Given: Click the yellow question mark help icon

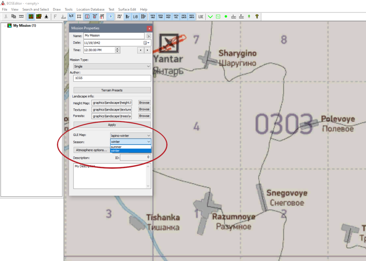Looking at the screenshot, I should [x=257, y=16].
